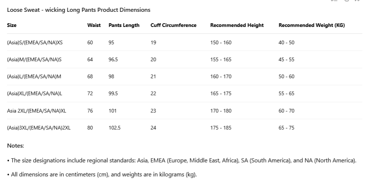
Task: Click the 96.5 pants length cell
Action: [x=113, y=59]
